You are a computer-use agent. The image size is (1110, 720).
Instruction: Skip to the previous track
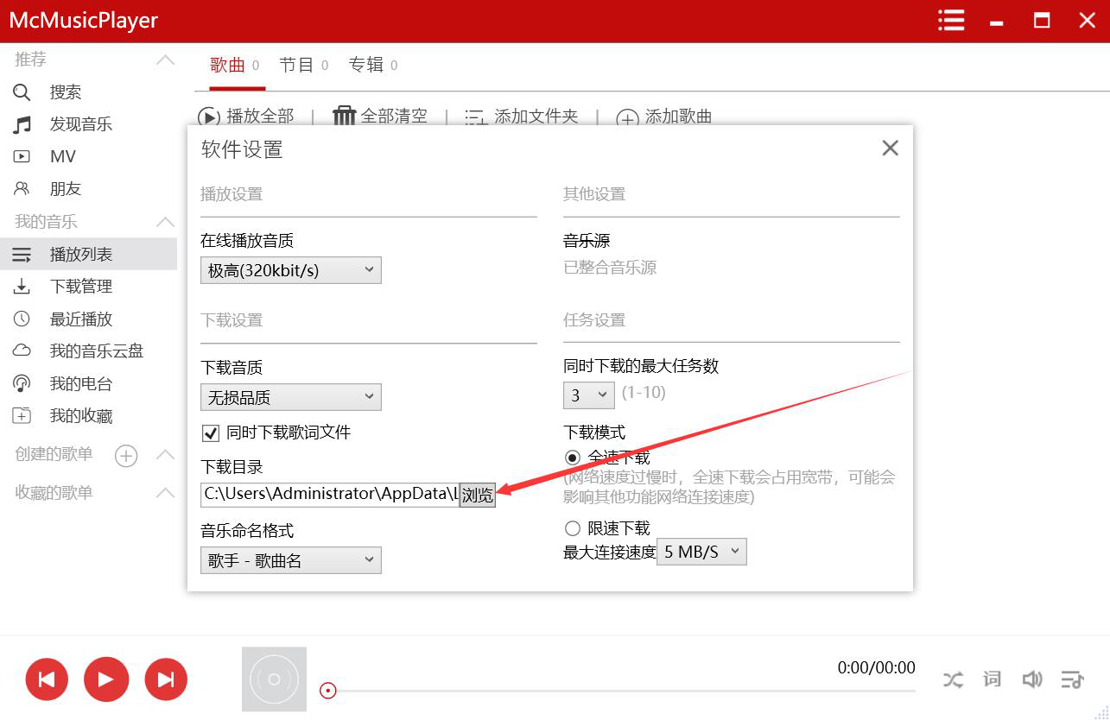point(48,679)
